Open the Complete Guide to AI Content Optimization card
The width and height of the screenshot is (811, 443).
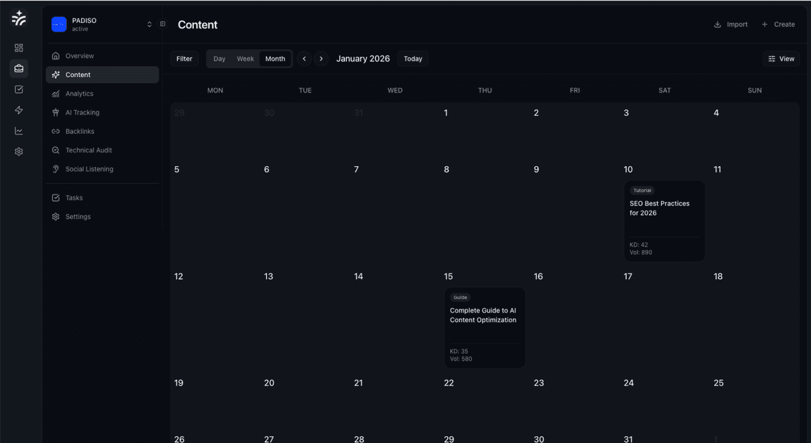coord(485,328)
